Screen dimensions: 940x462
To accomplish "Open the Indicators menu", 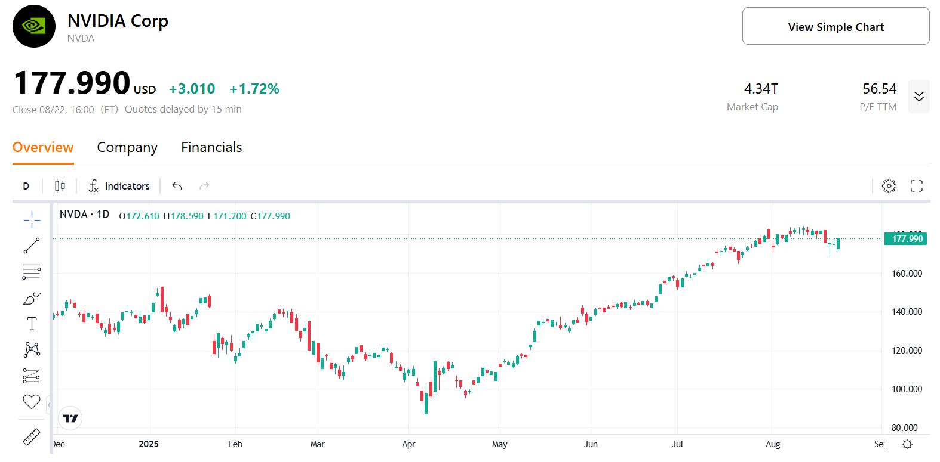I will click(119, 186).
